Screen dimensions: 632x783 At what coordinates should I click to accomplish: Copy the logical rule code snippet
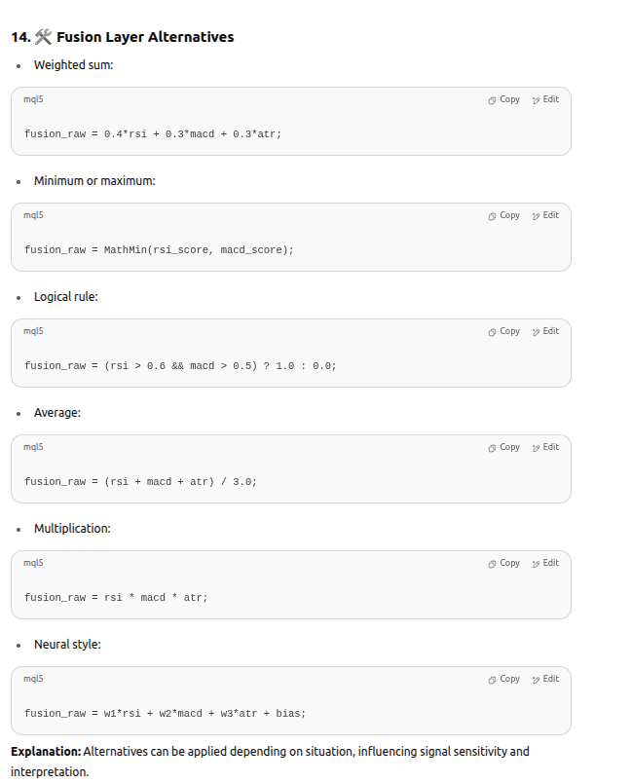pos(504,331)
